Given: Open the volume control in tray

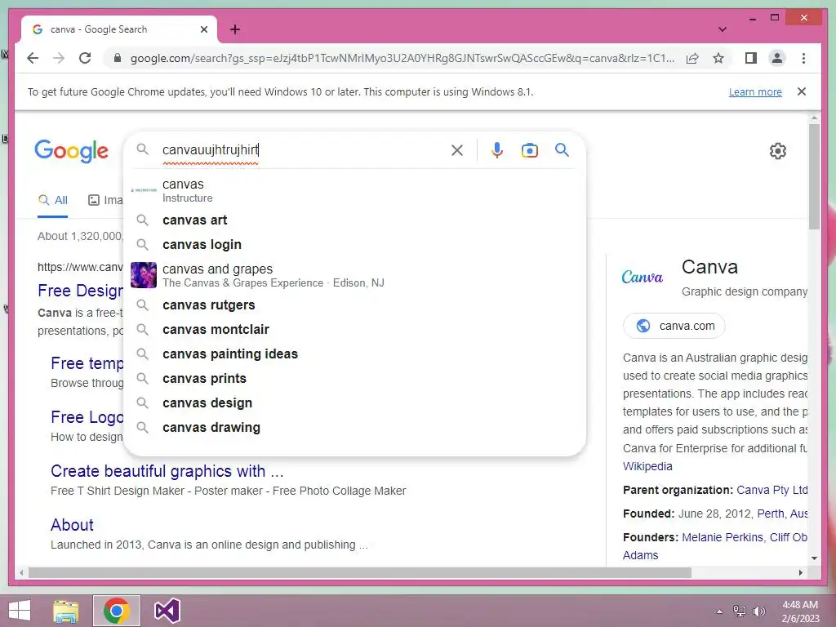Looking at the screenshot, I should pos(758,611).
